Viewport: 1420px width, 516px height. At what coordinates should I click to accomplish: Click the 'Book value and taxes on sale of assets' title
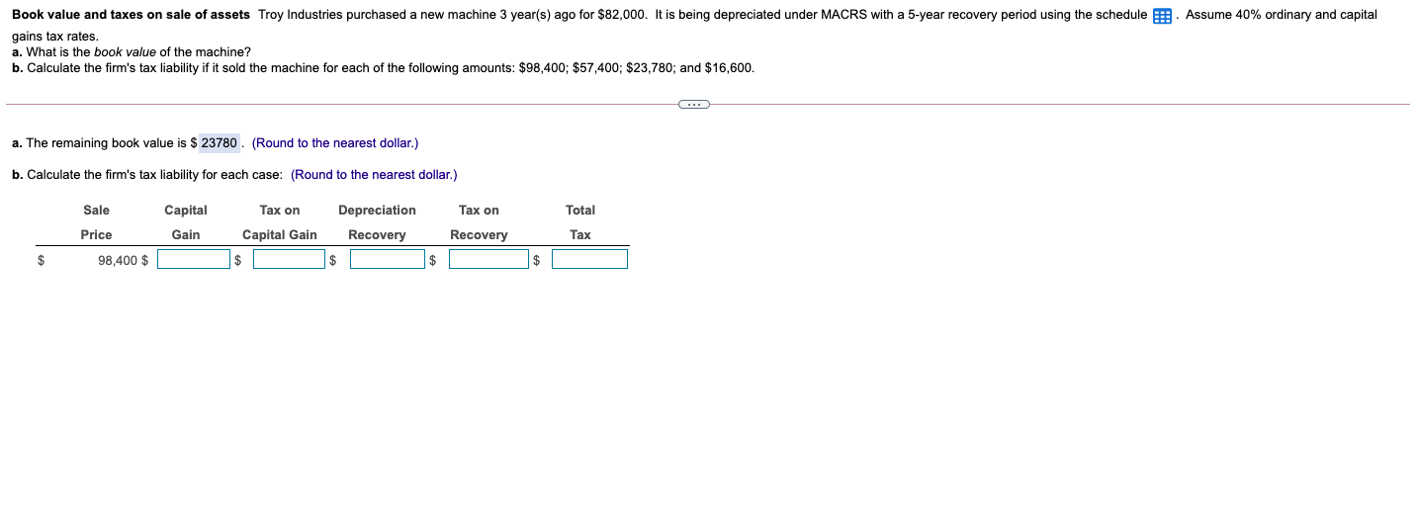click(x=132, y=15)
